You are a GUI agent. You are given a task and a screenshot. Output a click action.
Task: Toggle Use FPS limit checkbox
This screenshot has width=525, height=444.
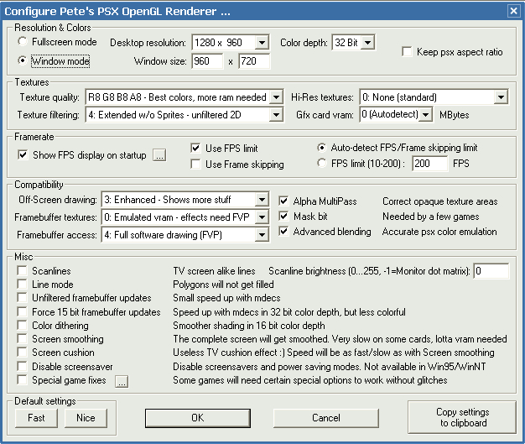coord(195,148)
